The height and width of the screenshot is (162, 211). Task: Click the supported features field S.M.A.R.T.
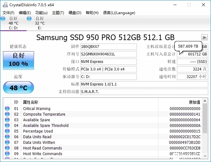pyautogui.click(x=144, y=92)
